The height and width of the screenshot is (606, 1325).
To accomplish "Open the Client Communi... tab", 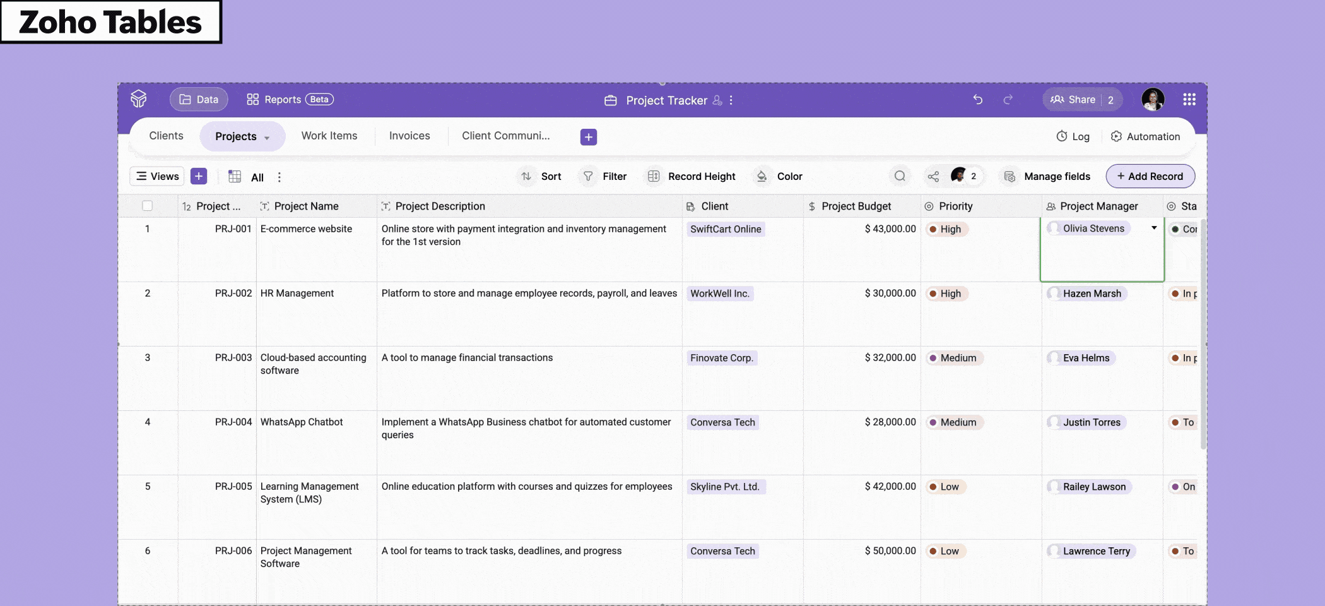I will click(x=506, y=136).
